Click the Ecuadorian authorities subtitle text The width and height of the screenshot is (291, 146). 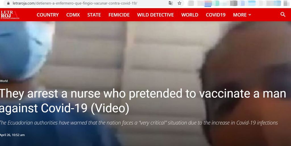click(139, 123)
